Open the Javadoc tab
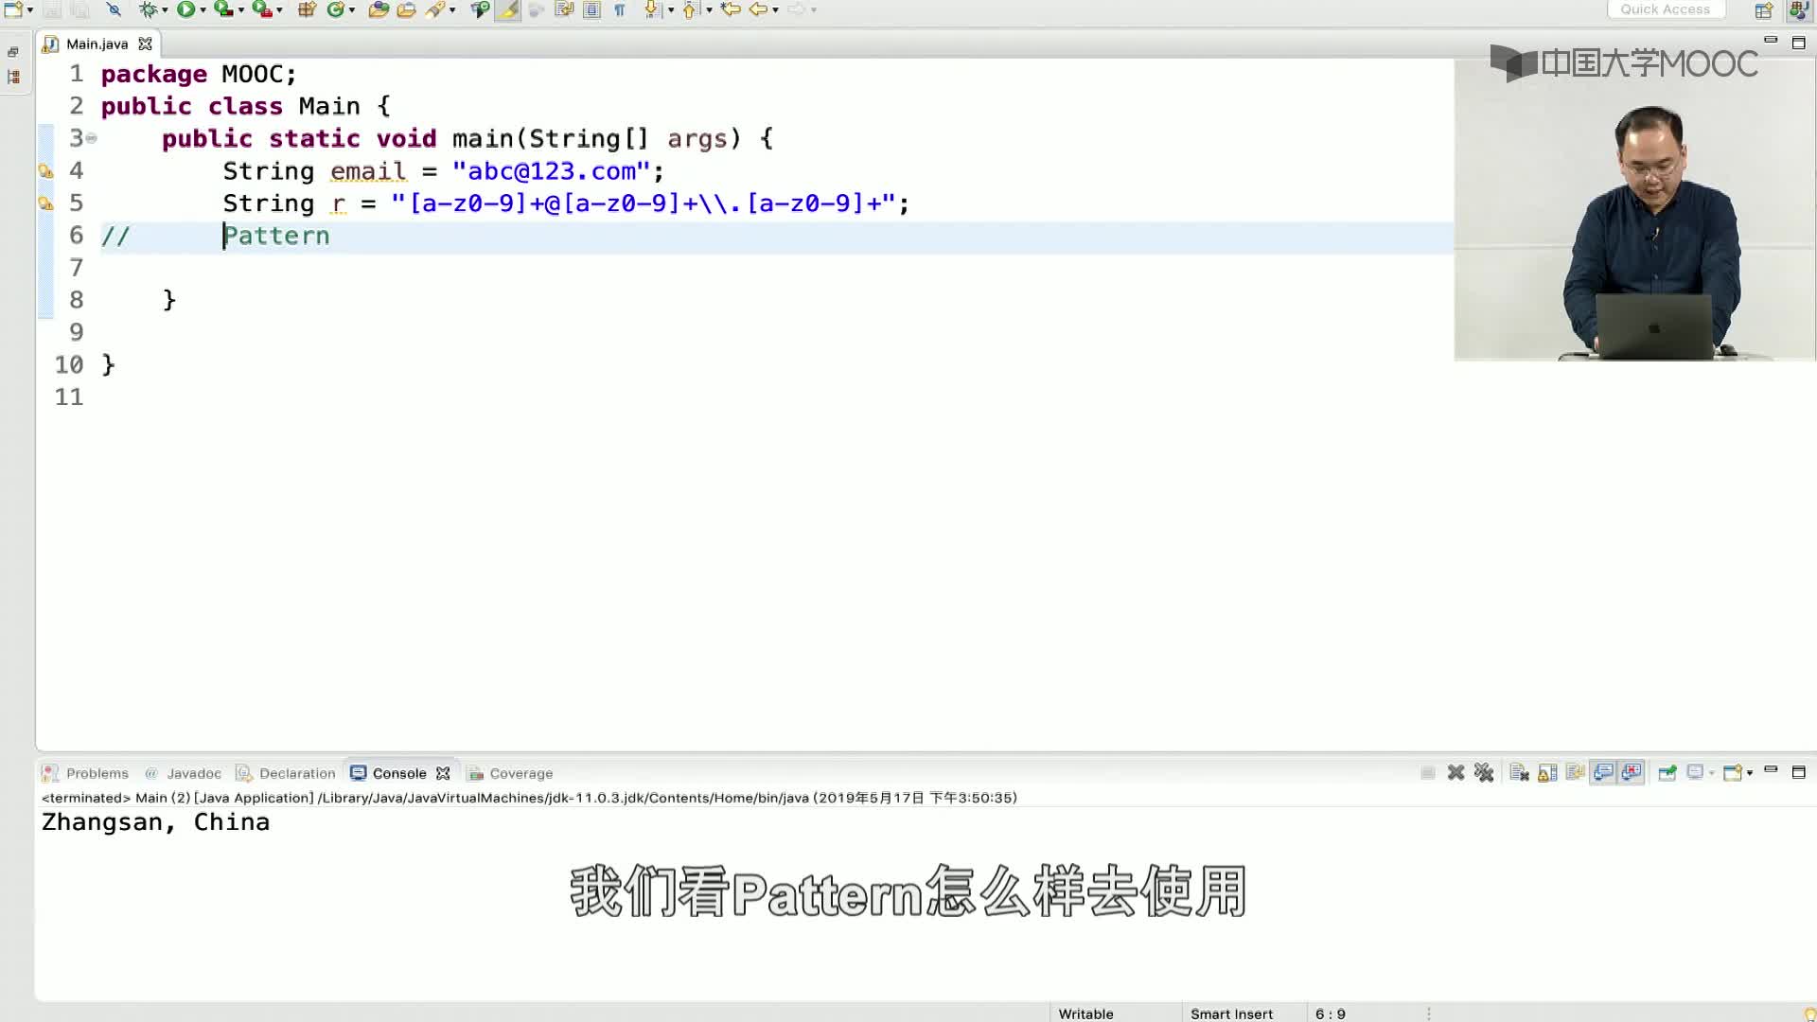 (x=184, y=773)
